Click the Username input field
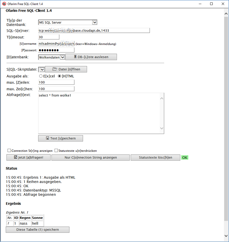229x242 pixels. pos(56,43)
